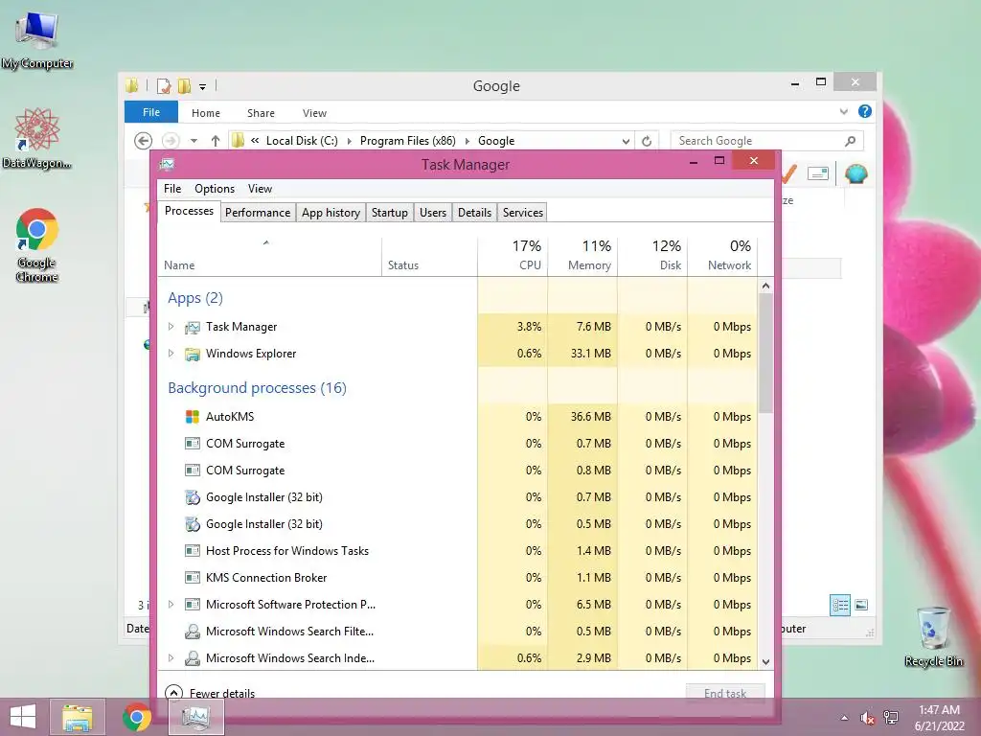Click process list scrollbar down arrow
981x736 pixels.
pos(765,661)
